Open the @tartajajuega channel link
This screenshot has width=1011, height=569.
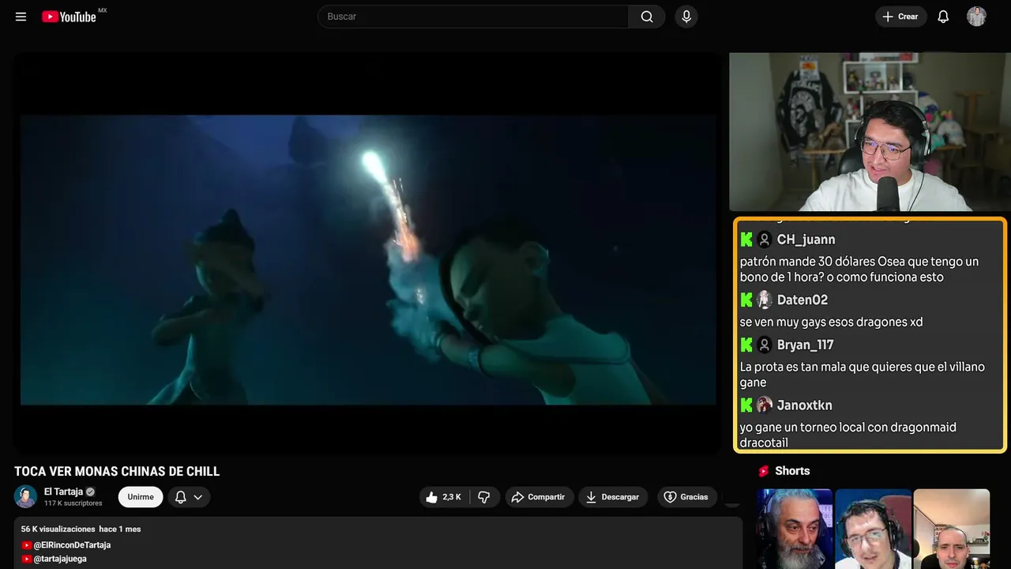[x=60, y=559]
